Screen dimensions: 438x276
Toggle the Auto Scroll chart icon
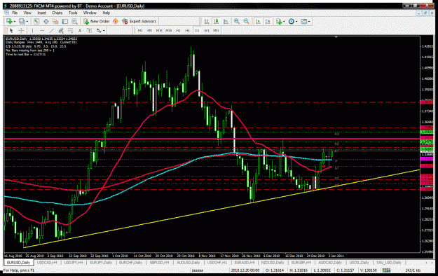(258, 21)
